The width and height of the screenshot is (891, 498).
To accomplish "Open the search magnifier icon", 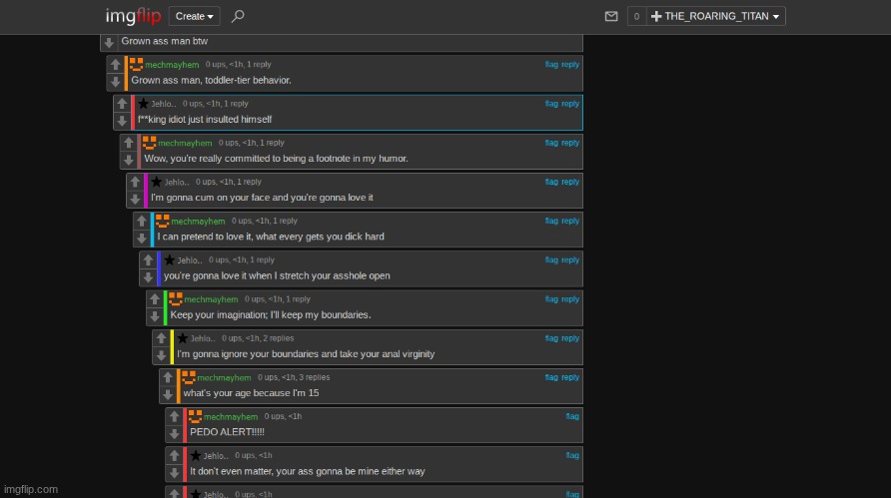I will coord(238,16).
